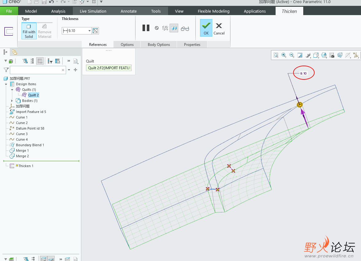This screenshot has height=261, width=361.
Task: Select the Fill with Solid type
Action: pyautogui.click(x=29, y=31)
